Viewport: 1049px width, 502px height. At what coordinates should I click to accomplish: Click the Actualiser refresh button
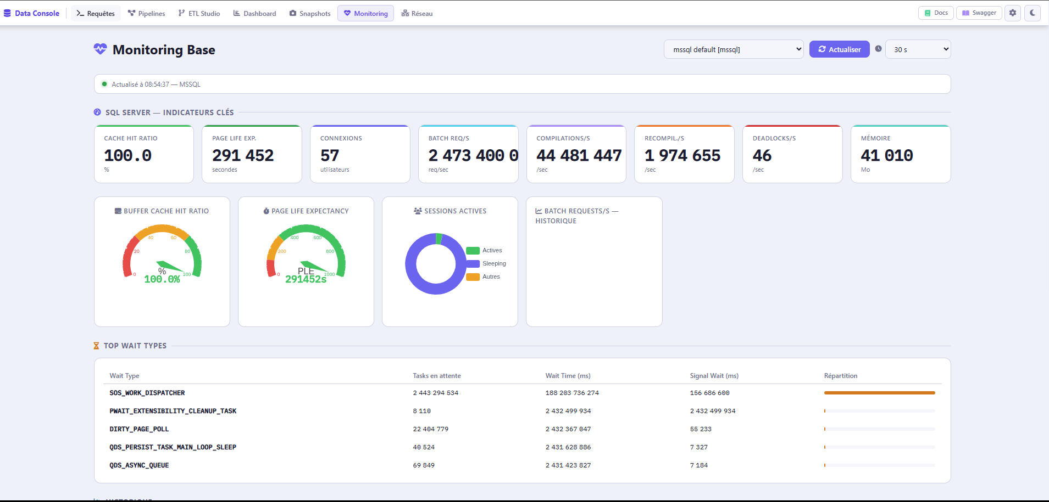pyautogui.click(x=839, y=49)
